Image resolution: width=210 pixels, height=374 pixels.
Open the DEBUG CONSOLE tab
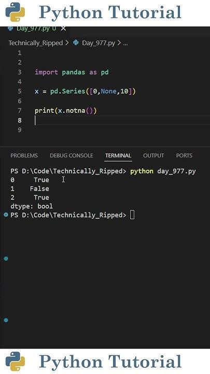click(x=72, y=155)
